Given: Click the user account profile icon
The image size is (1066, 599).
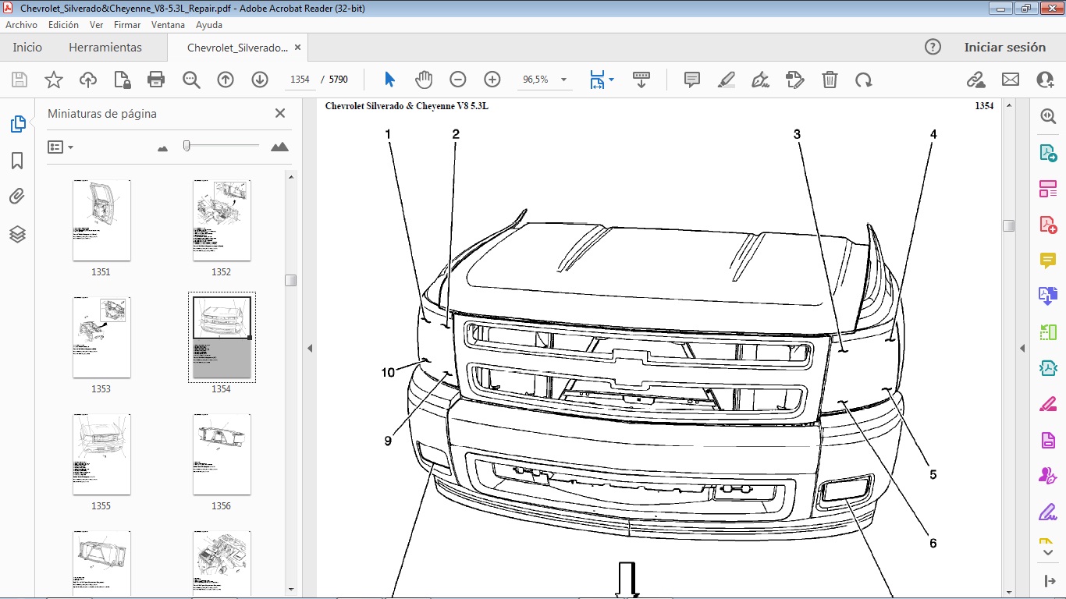Looking at the screenshot, I should 1045,80.
